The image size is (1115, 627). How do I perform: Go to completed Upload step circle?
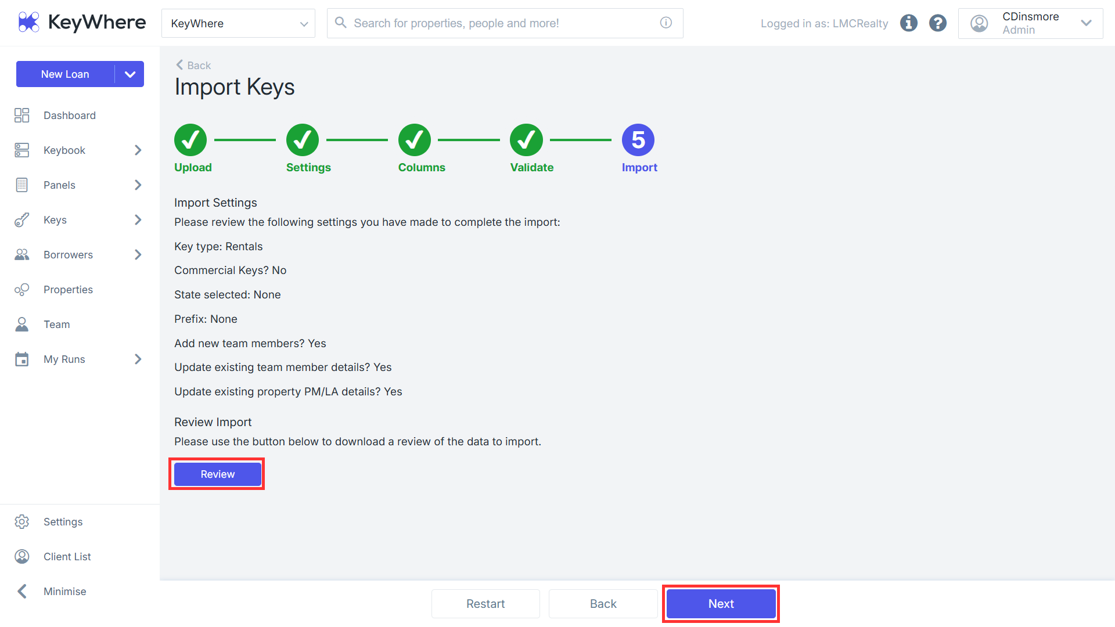190,140
